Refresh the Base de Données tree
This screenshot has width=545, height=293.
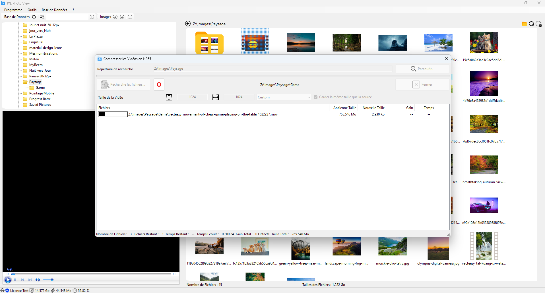pos(34,17)
